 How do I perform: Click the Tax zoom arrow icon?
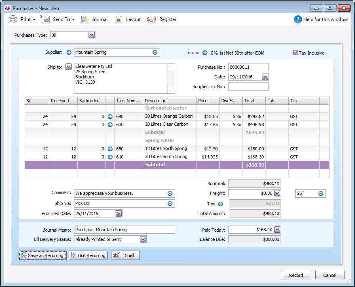(x=221, y=204)
